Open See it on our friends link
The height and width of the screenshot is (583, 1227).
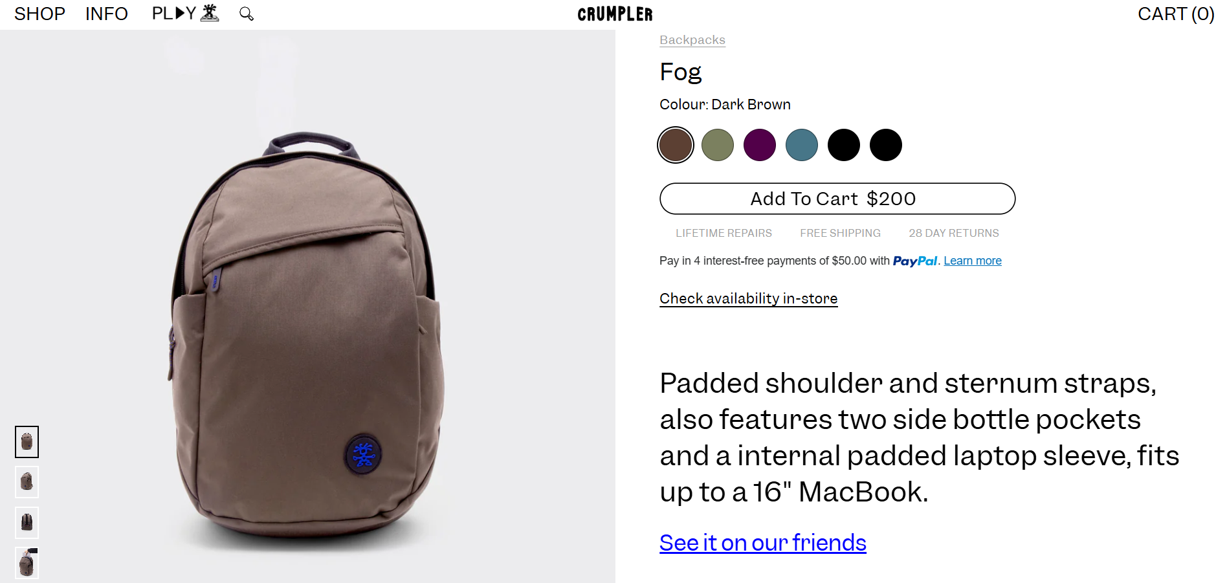click(763, 543)
